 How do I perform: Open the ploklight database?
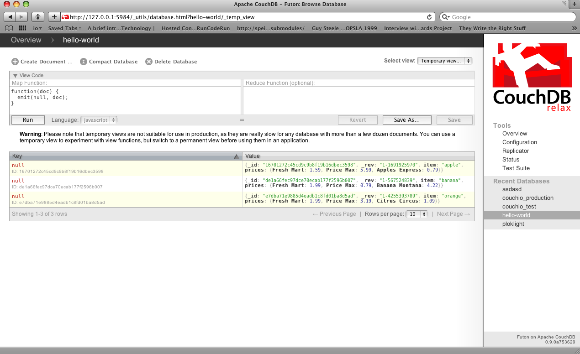pos(513,224)
